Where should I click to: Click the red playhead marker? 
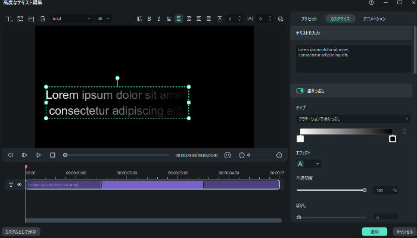click(x=26, y=167)
